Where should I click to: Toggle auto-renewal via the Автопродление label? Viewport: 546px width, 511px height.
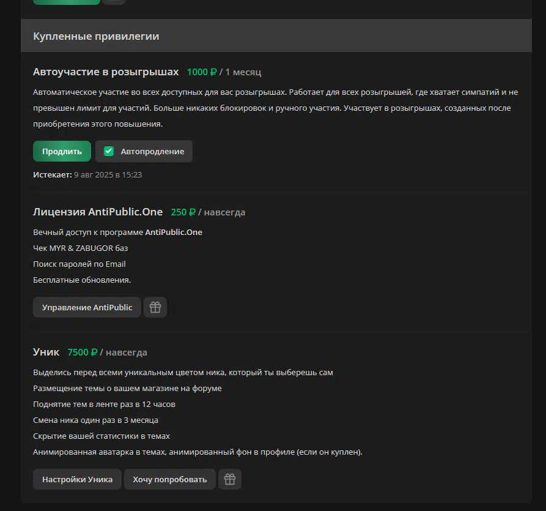(152, 152)
